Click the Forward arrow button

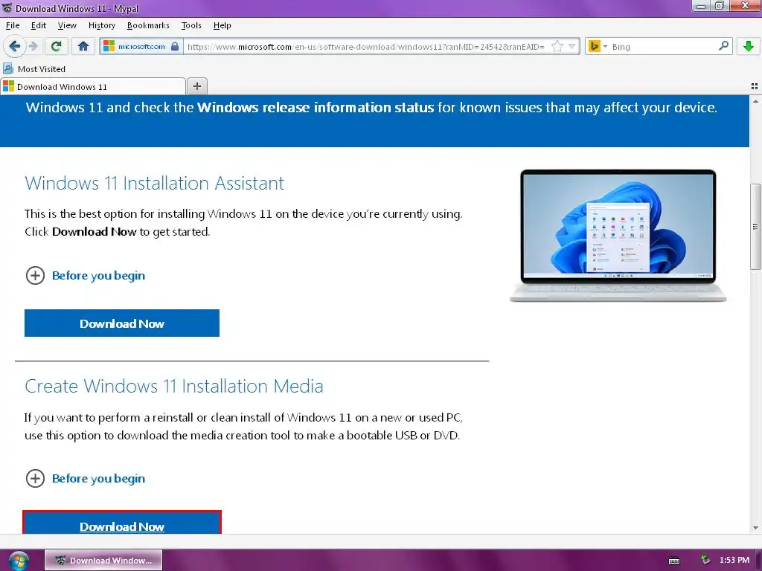(x=33, y=47)
